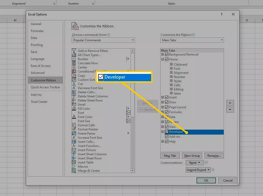Click the OK button
This screenshot has width=263, height=196.
click(206, 180)
